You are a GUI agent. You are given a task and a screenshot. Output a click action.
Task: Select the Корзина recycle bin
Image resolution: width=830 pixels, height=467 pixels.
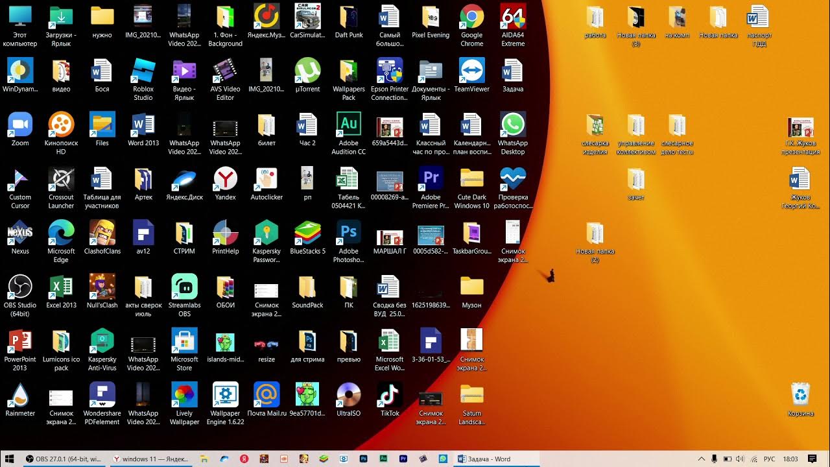801,399
